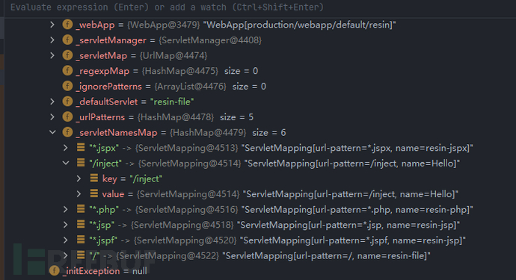This screenshot has width=516, height=280.
Task: Expand the "*.jspx" map entry
Action: 66,148
